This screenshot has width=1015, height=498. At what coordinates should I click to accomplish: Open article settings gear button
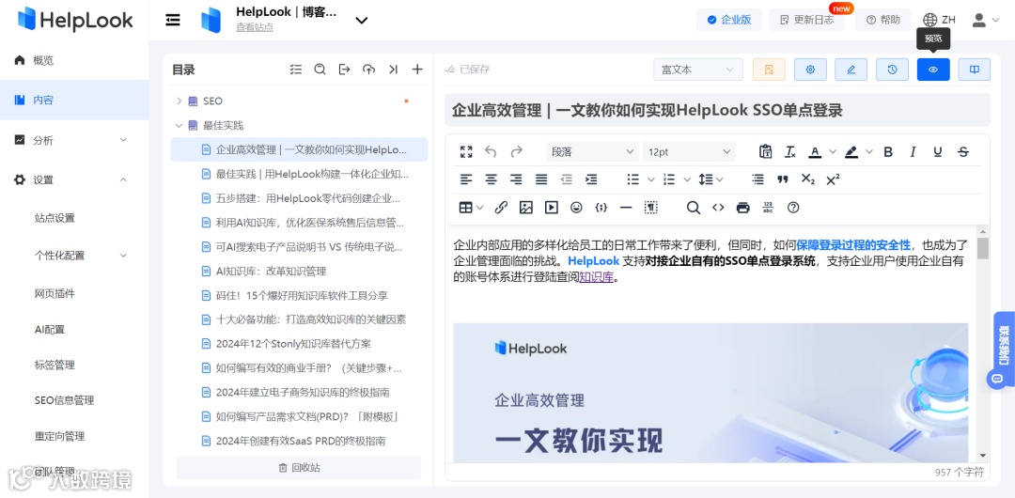pos(810,70)
